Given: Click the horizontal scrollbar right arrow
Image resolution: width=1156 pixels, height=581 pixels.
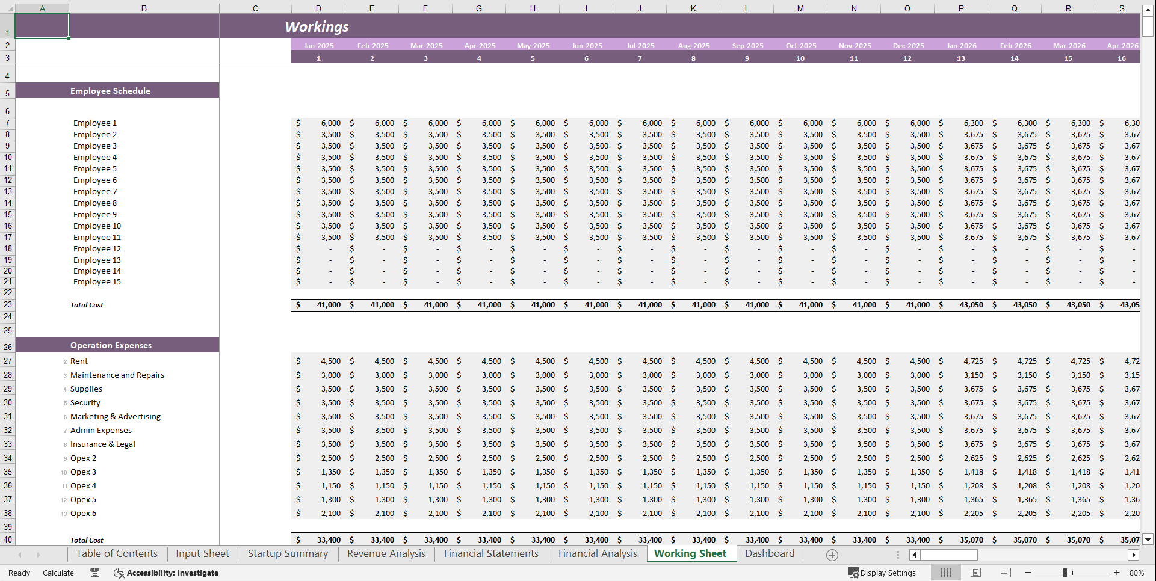Looking at the screenshot, I should 1134,555.
